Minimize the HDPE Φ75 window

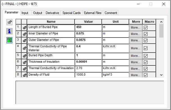[x=138, y=4]
